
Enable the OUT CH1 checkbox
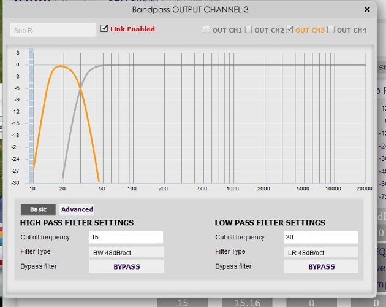pyautogui.click(x=207, y=29)
